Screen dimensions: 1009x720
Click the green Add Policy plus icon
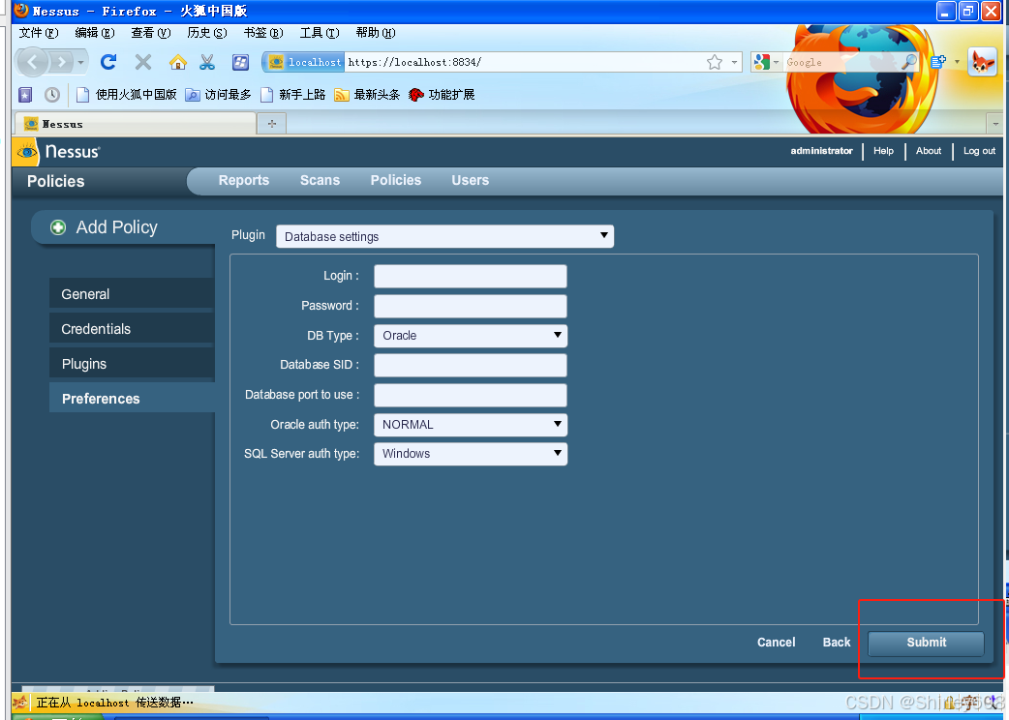(58, 226)
